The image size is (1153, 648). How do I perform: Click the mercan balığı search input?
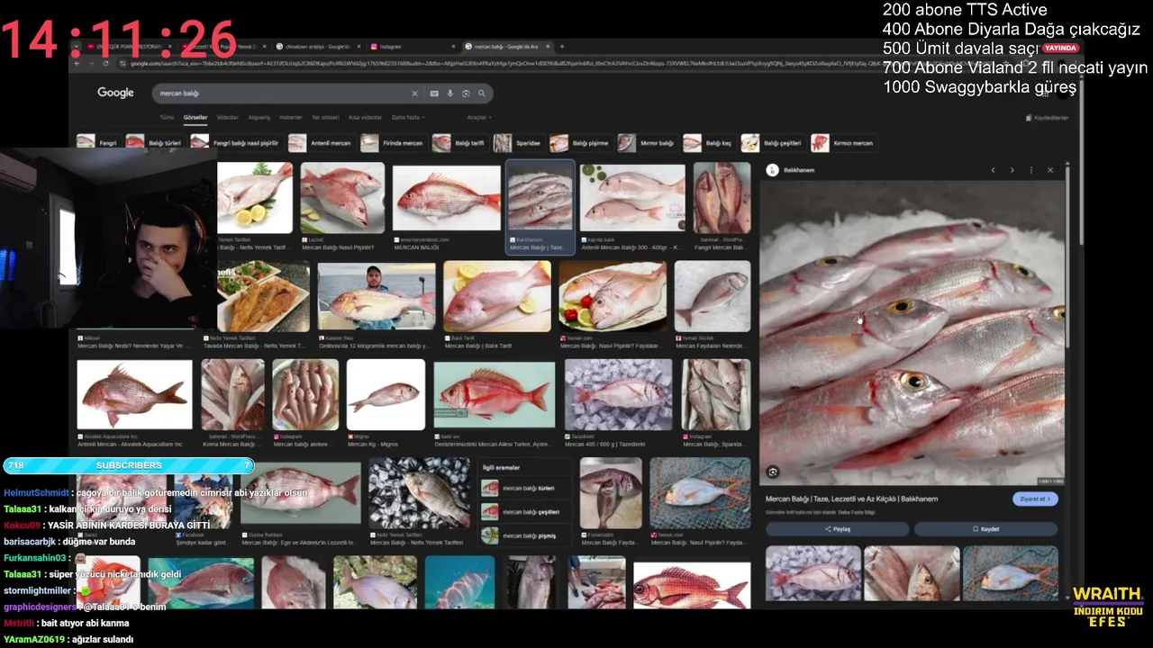(x=279, y=94)
